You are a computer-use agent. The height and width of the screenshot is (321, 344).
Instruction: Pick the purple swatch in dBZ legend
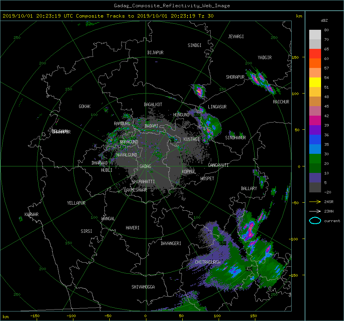click(x=315, y=130)
